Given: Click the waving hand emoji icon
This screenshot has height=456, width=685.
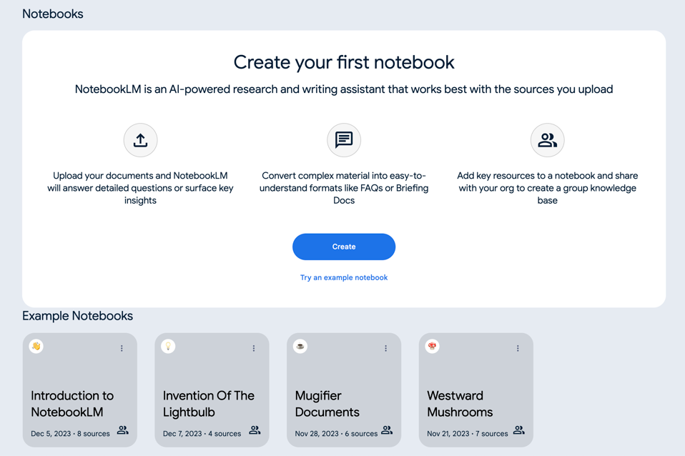Looking at the screenshot, I should coord(36,347).
